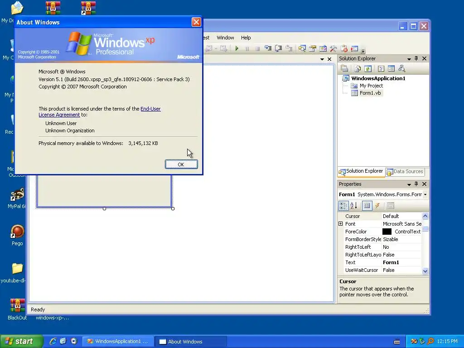Select My Project in Solution Explorer
This screenshot has width=464, height=348.
coord(371,86)
